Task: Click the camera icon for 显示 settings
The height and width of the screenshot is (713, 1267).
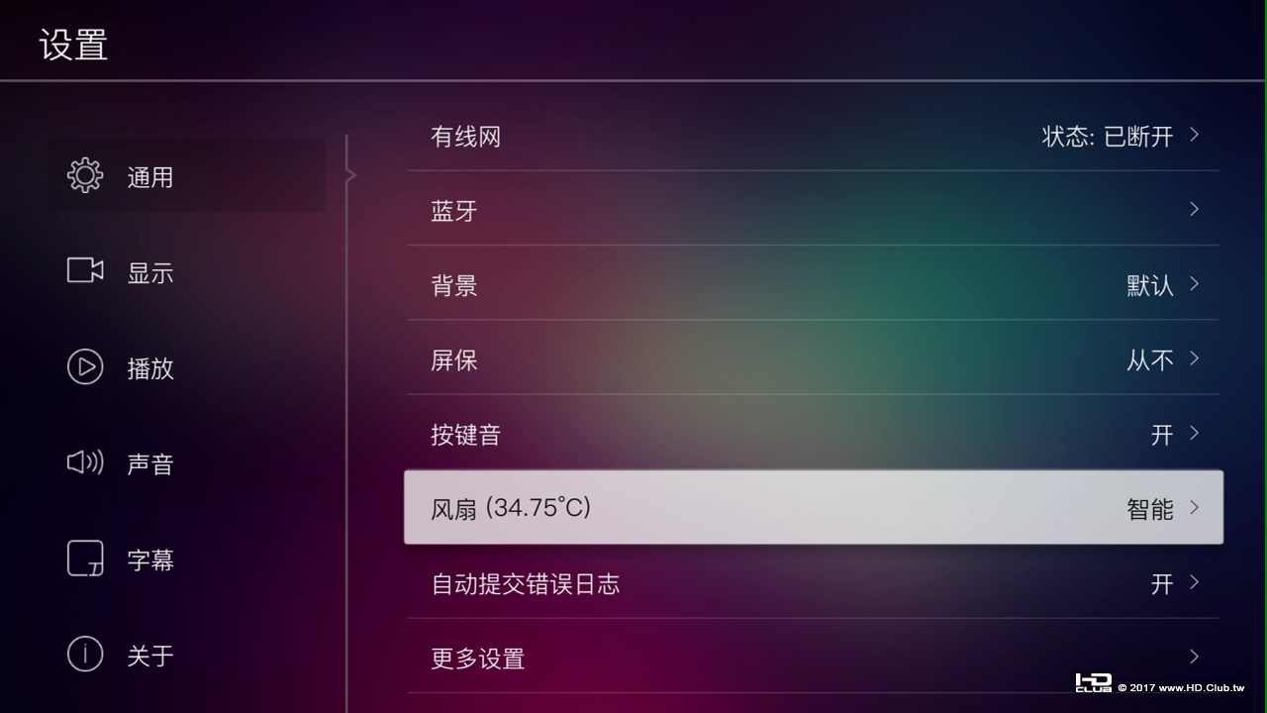Action: click(x=85, y=270)
